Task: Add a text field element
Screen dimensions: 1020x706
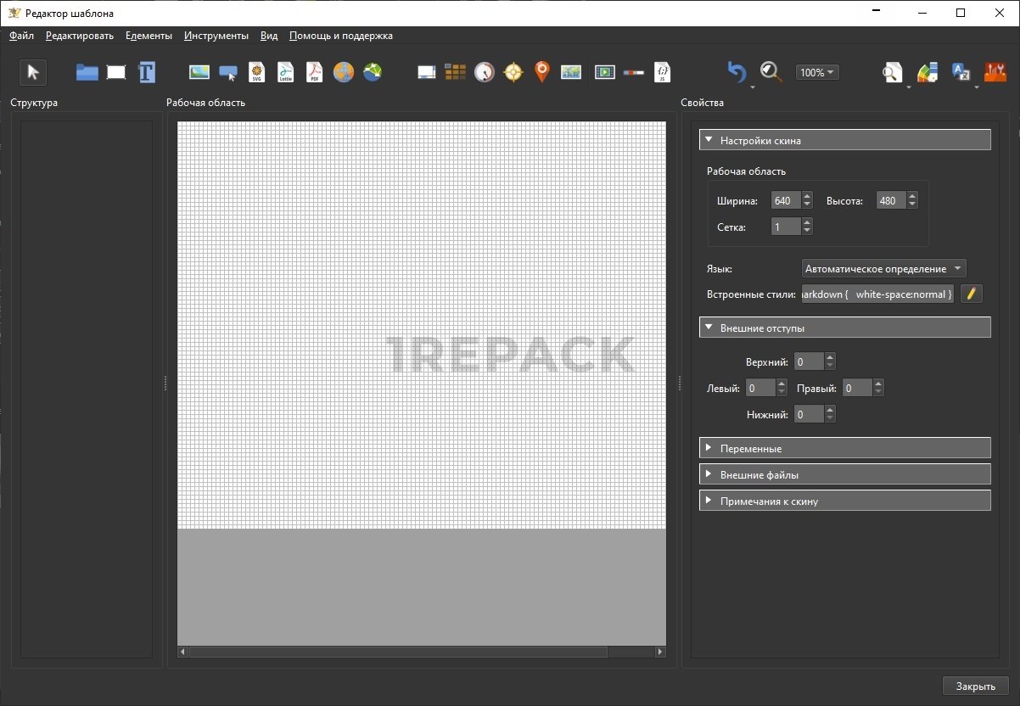Action: click(x=147, y=72)
